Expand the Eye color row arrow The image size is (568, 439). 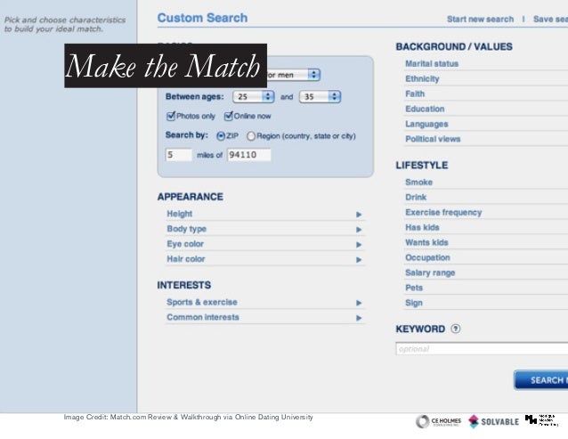[359, 245]
